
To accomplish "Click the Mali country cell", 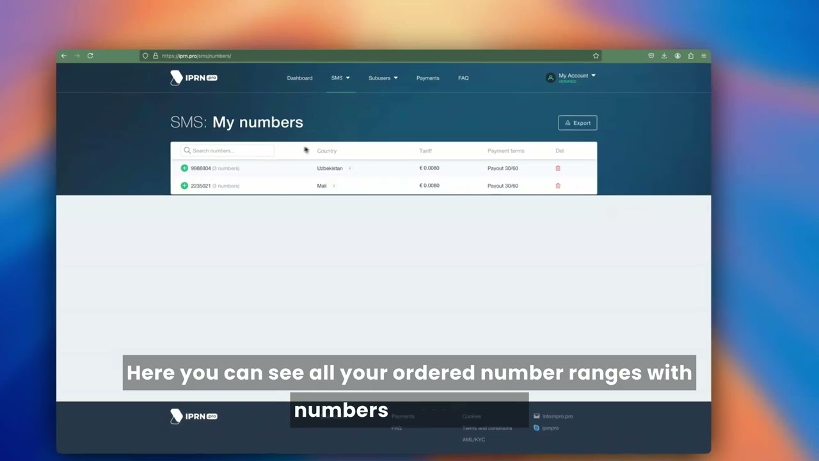I will (x=322, y=186).
